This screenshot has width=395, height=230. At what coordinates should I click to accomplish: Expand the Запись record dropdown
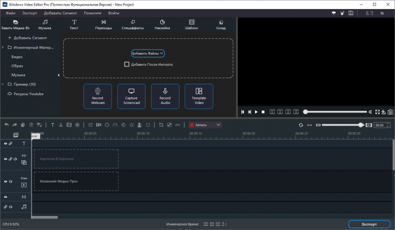click(218, 125)
